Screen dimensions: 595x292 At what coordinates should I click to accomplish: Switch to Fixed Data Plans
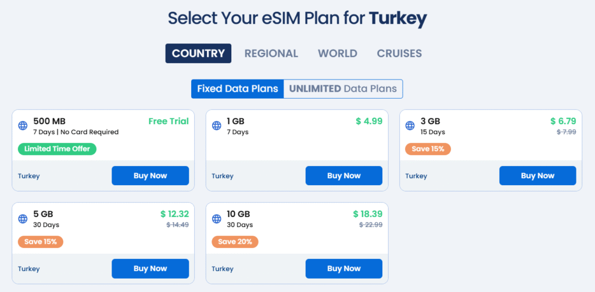237,89
